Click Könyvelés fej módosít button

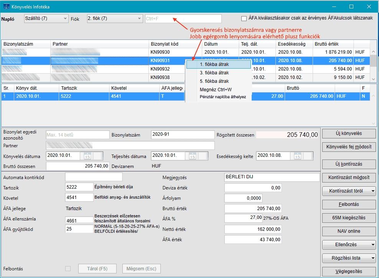pos(349,147)
